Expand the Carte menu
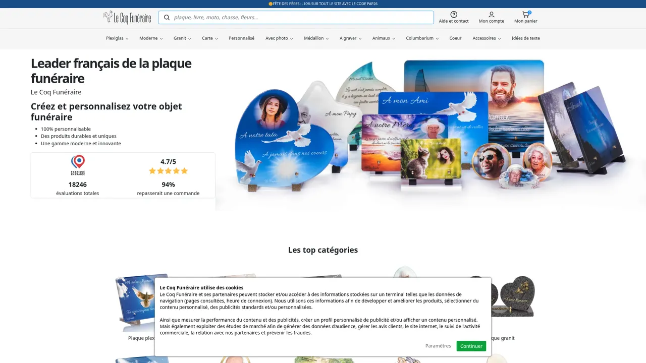Screen dimensions: 646x363 click(210, 38)
